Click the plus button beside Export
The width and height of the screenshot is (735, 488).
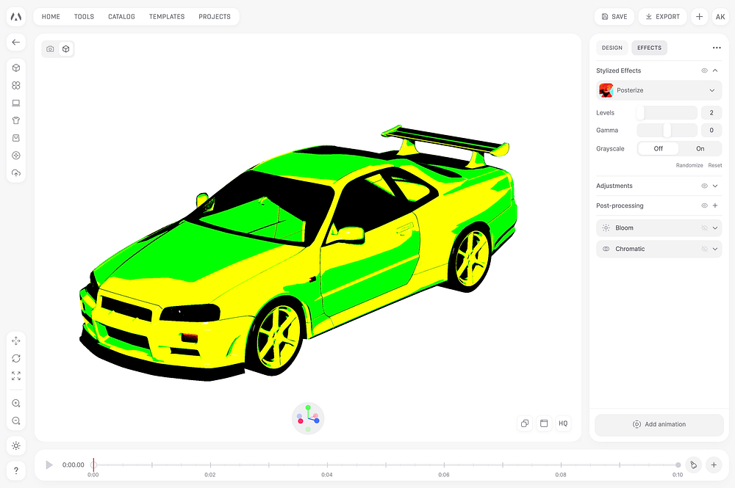point(700,16)
